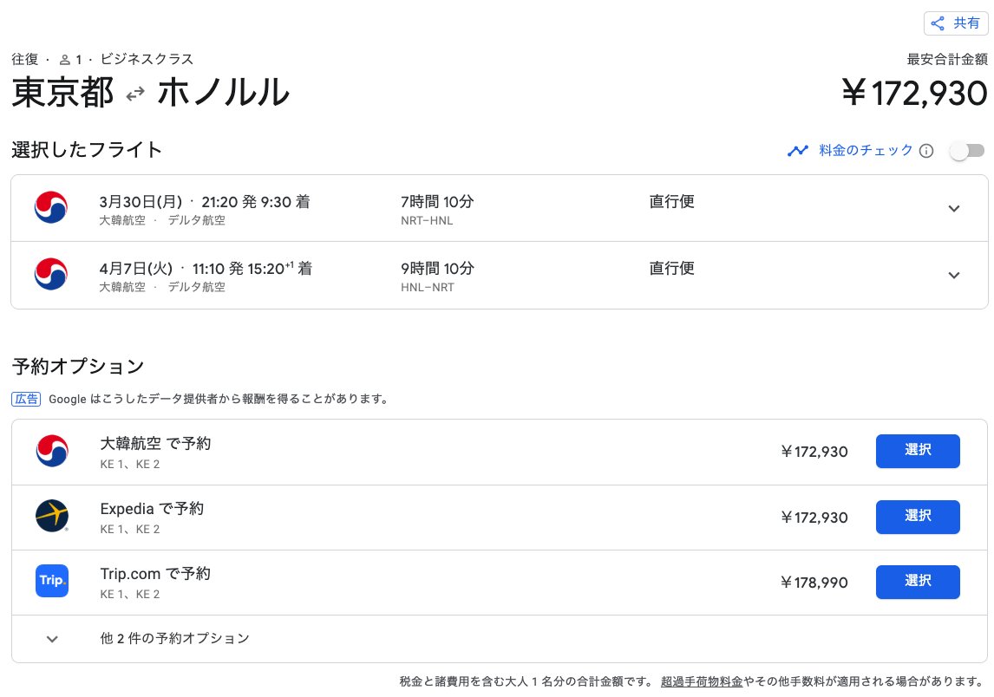Expand the 3月30日 outbound flight details
Viewport: 994px width, 697px height.
[953, 208]
